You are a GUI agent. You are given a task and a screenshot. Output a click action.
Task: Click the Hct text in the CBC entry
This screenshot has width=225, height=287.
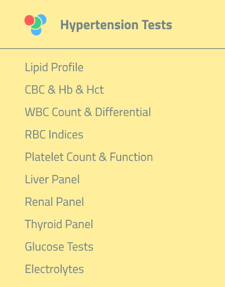tap(95, 90)
